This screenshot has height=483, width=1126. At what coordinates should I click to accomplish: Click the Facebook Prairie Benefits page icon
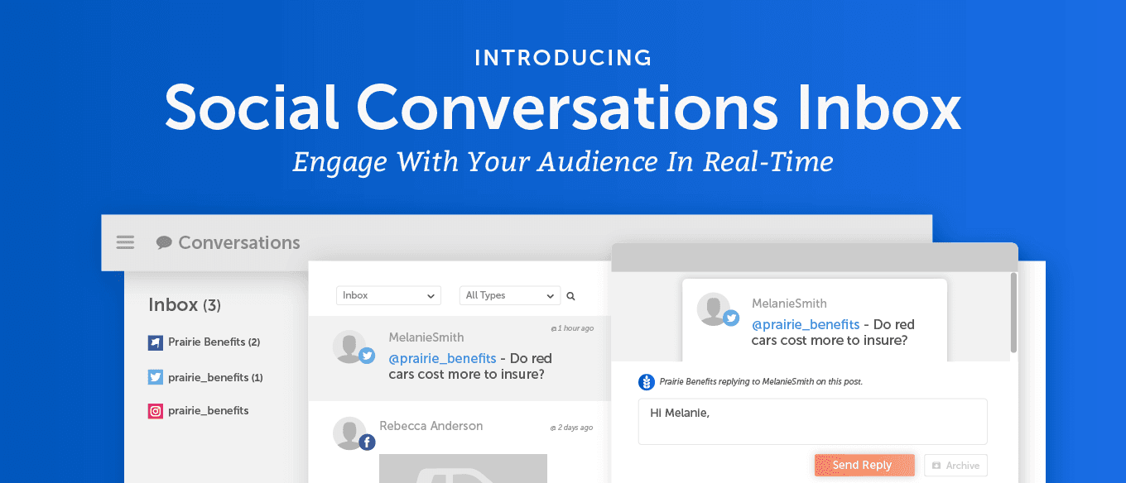[x=156, y=342]
